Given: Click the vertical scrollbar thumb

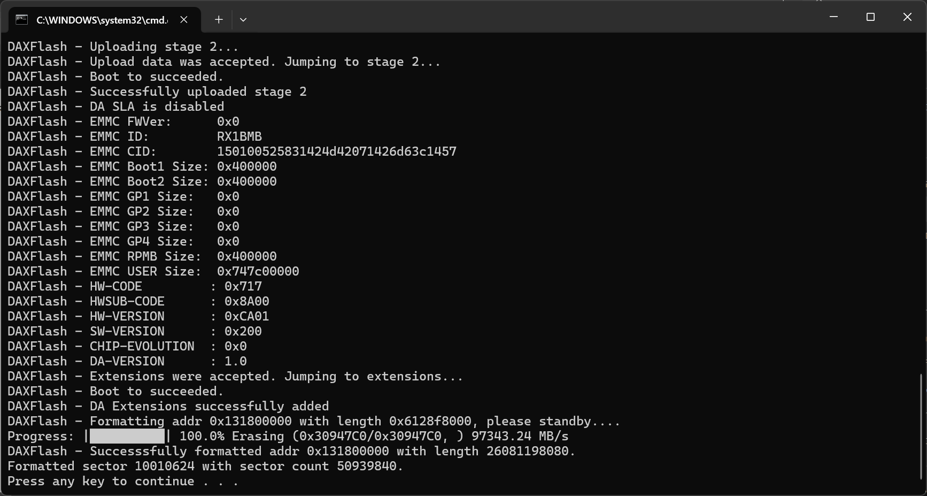Looking at the screenshot, I should (922, 426).
